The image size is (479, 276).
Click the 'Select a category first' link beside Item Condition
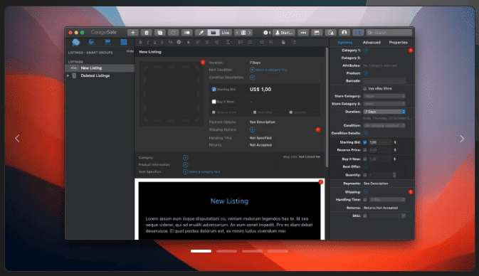pyautogui.click(x=271, y=70)
